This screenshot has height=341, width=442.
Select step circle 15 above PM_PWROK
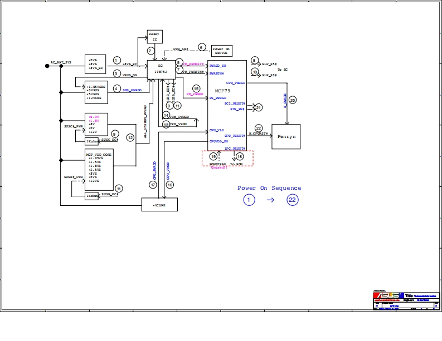click(x=196, y=88)
